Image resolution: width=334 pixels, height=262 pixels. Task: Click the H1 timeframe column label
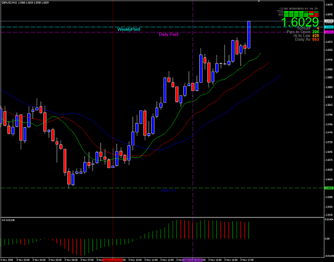[307, 9]
